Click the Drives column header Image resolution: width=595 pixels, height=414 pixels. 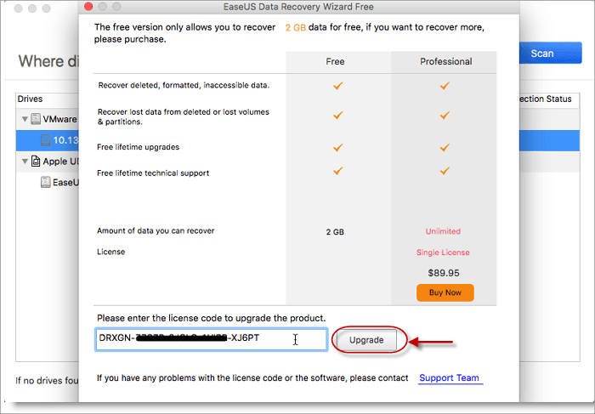click(30, 99)
